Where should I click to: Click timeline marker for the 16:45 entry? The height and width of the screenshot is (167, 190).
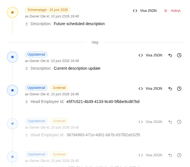(x=12, y=157)
